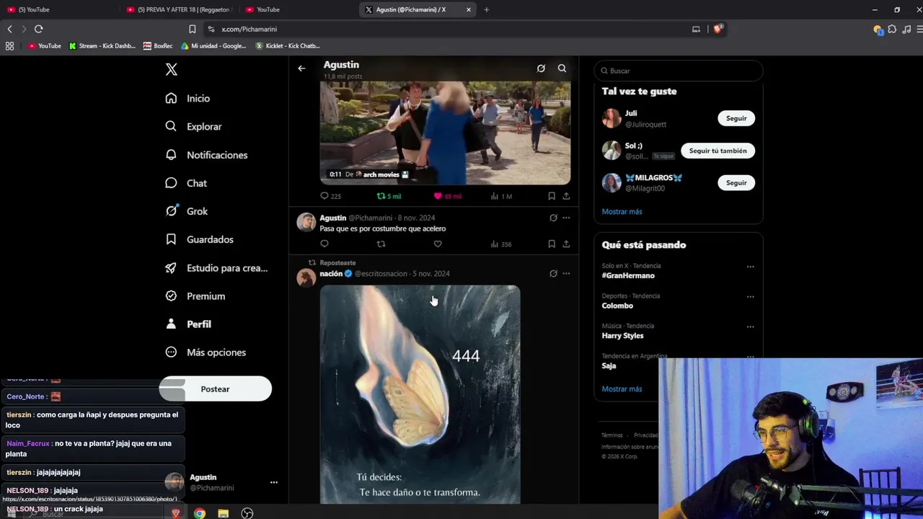Open the Kicklet - Kick Chatbot bookmark
The height and width of the screenshot is (519, 923).
tap(288, 46)
